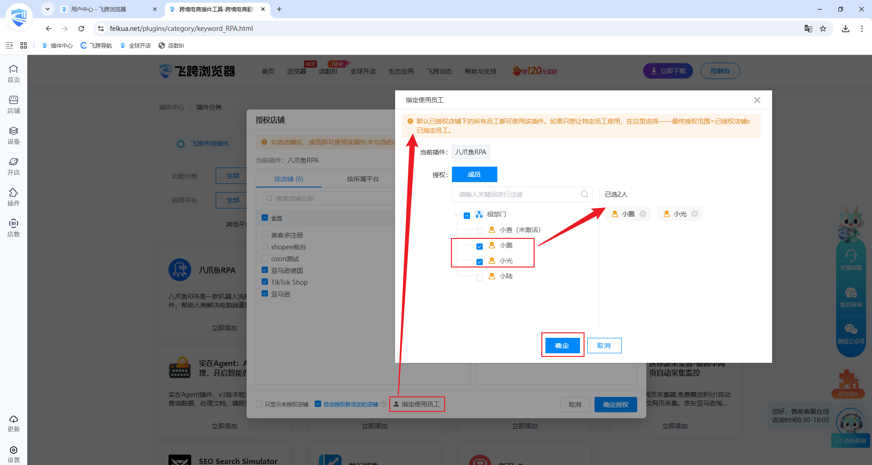
Task: Check the 小陆 member checkbox
Action: click(480, 277)
